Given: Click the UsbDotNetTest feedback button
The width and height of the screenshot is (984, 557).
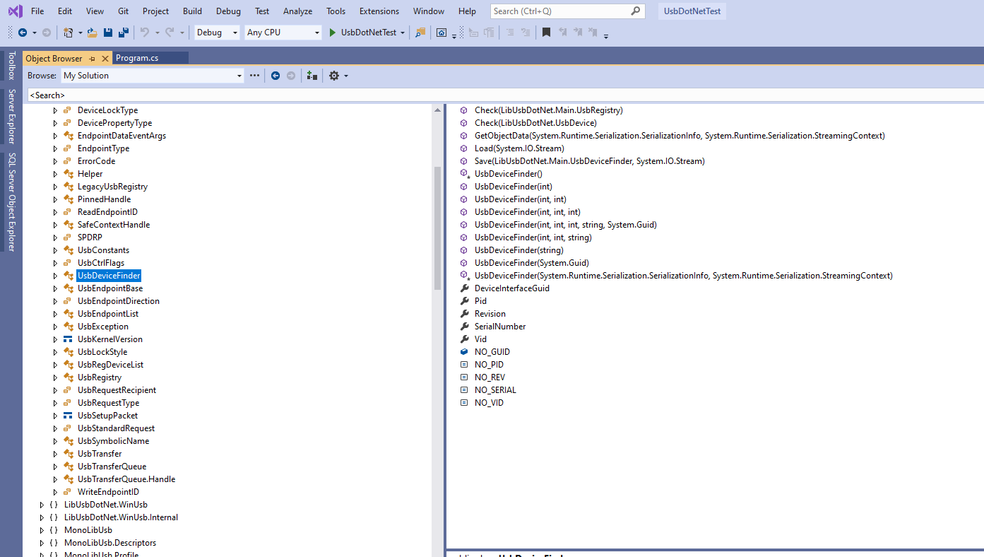Looking at the screenshot, I should tap(691, 11).
